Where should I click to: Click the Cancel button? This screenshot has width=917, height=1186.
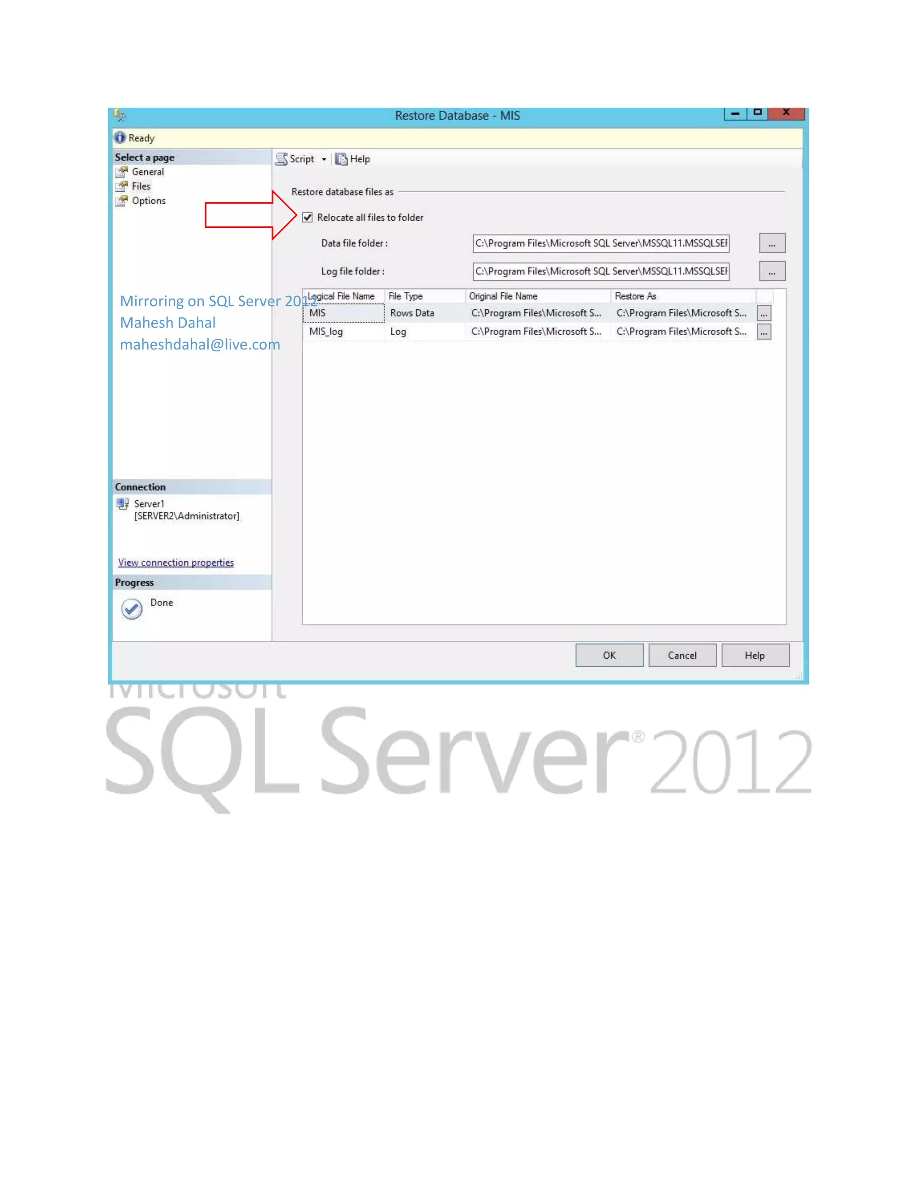click(682, 656)
